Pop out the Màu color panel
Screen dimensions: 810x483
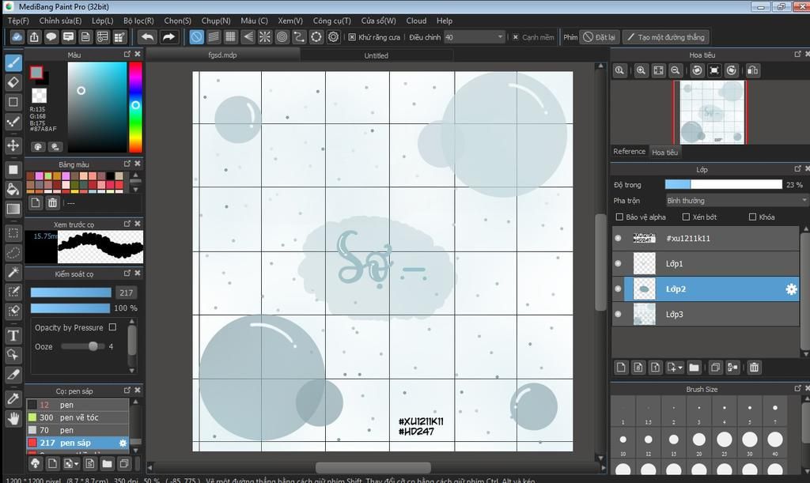tap(127, 55)
